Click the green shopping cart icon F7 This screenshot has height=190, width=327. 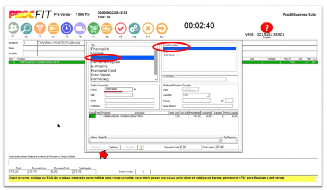click(93, 28)
